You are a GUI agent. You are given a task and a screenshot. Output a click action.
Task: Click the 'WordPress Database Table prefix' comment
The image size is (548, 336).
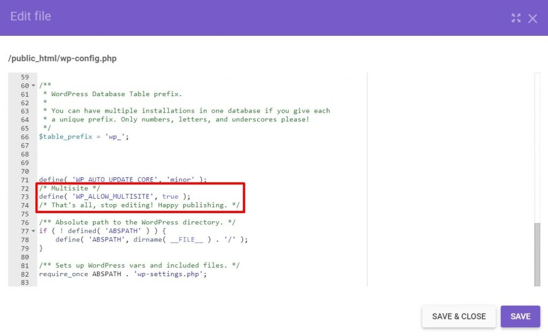[112, 94]
